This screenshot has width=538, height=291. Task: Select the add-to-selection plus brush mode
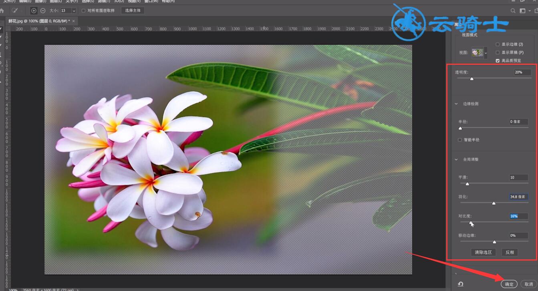click(34, 10)
